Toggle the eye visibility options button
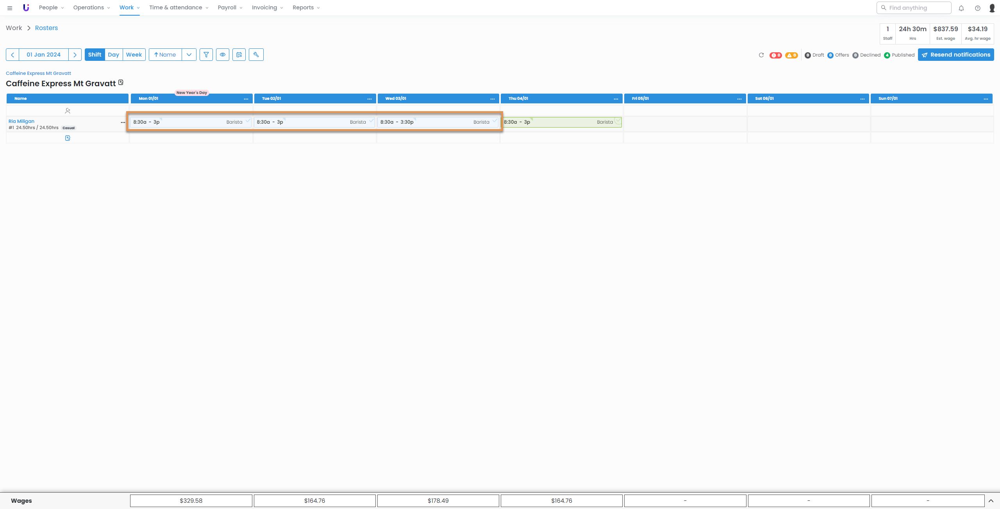 pos(222,55)
